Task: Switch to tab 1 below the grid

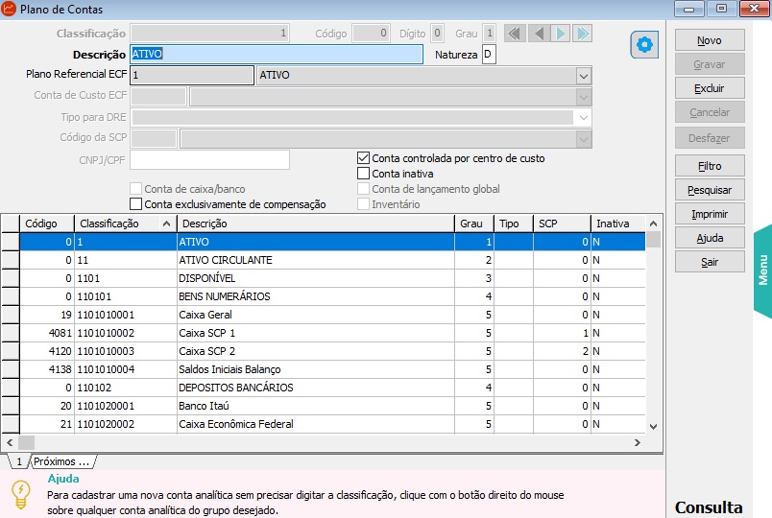Action: [19, 461]
